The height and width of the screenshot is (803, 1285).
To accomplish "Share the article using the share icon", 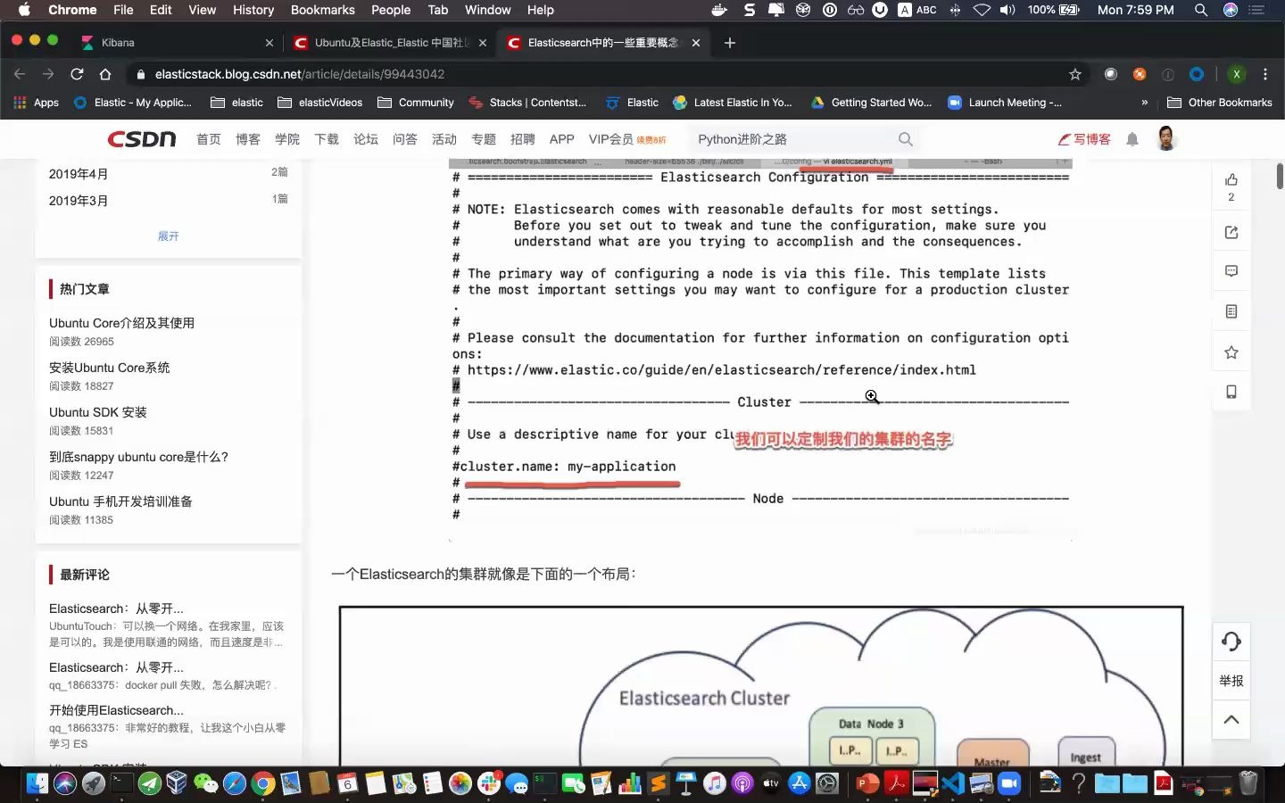I will 1231,232.
